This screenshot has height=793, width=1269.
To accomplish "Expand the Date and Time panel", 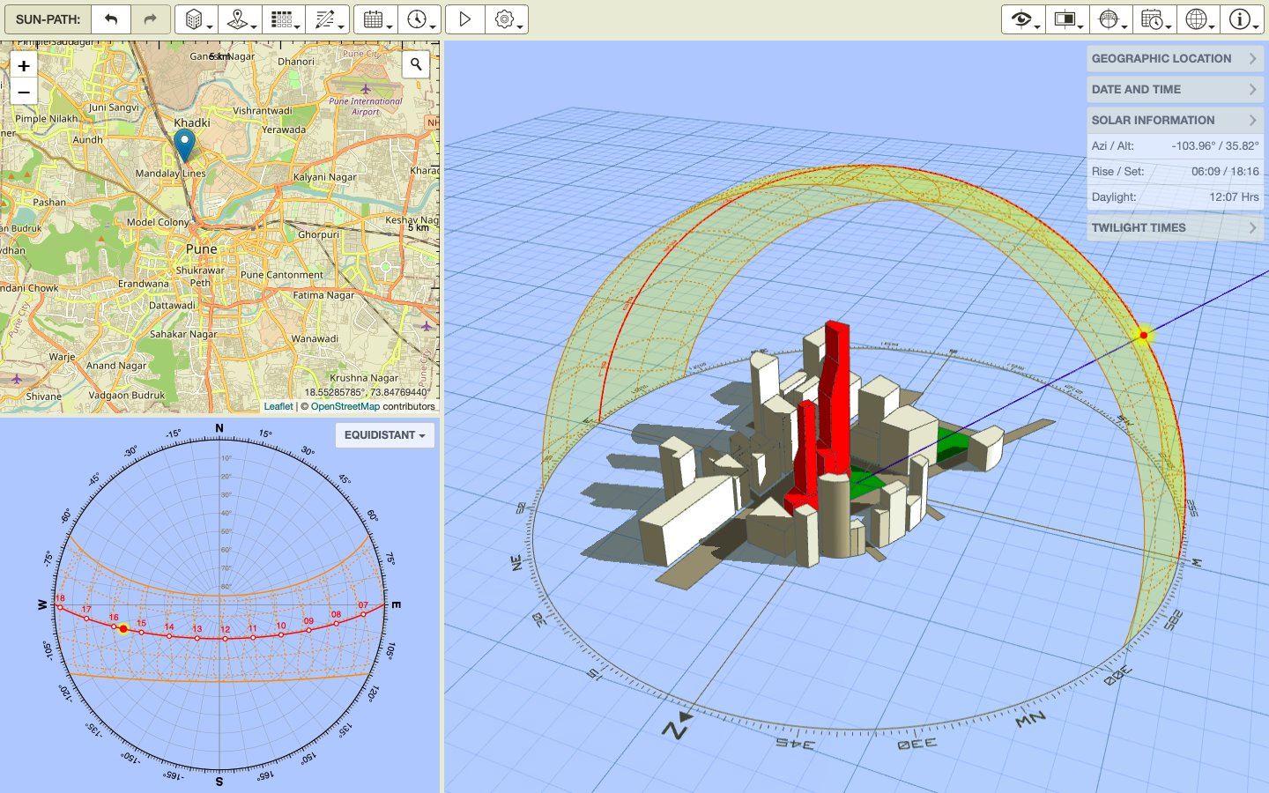I will point(1175,89).
